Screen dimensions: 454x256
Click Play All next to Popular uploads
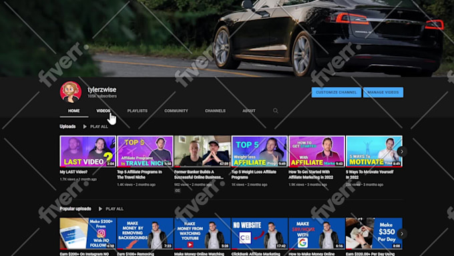pyautogui.click(x=114, y=209)
